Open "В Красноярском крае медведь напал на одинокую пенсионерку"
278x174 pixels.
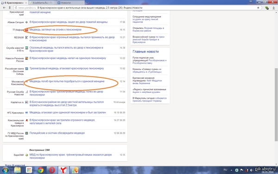click(x=68, y=58)
